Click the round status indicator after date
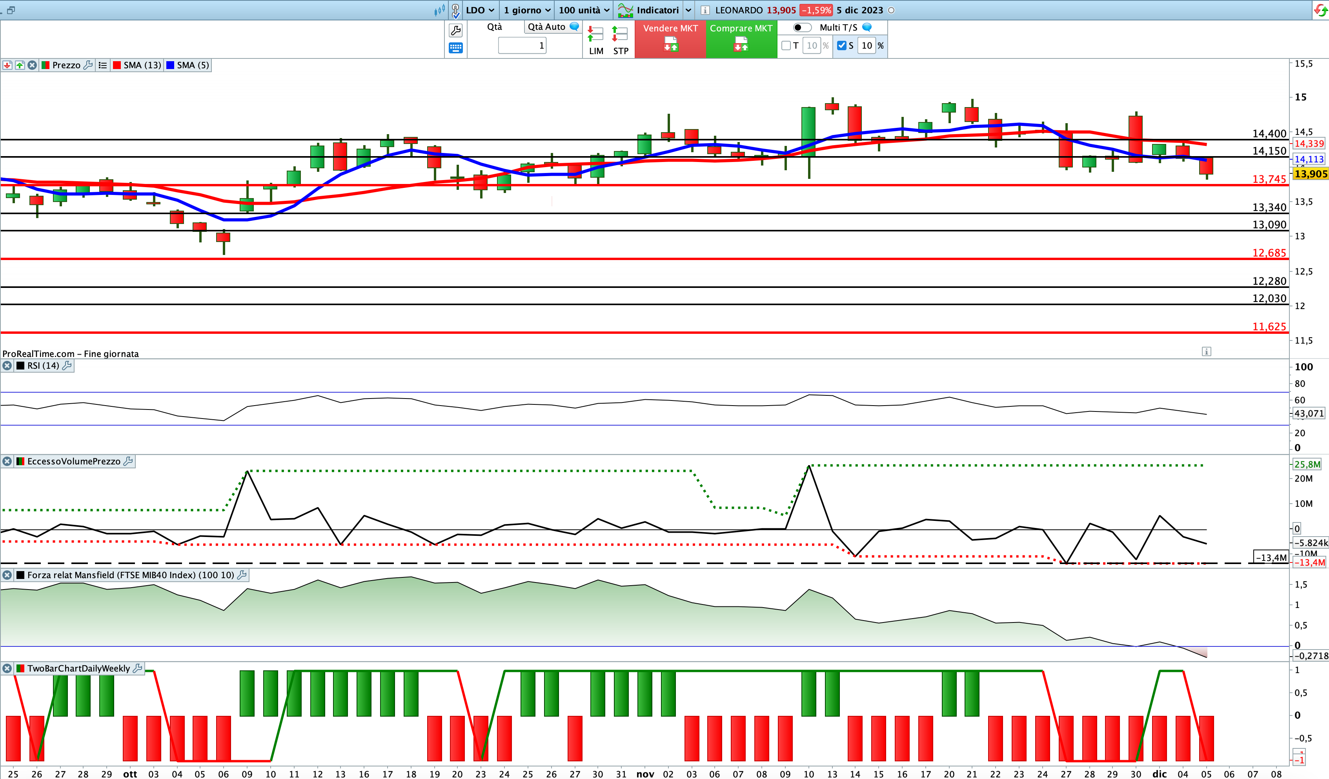 891,10
